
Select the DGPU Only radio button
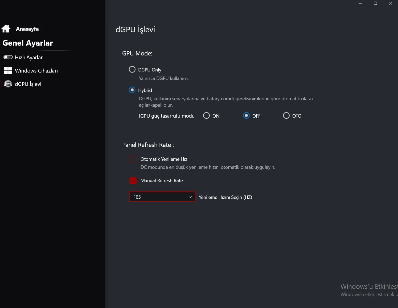tap(132, 70)
